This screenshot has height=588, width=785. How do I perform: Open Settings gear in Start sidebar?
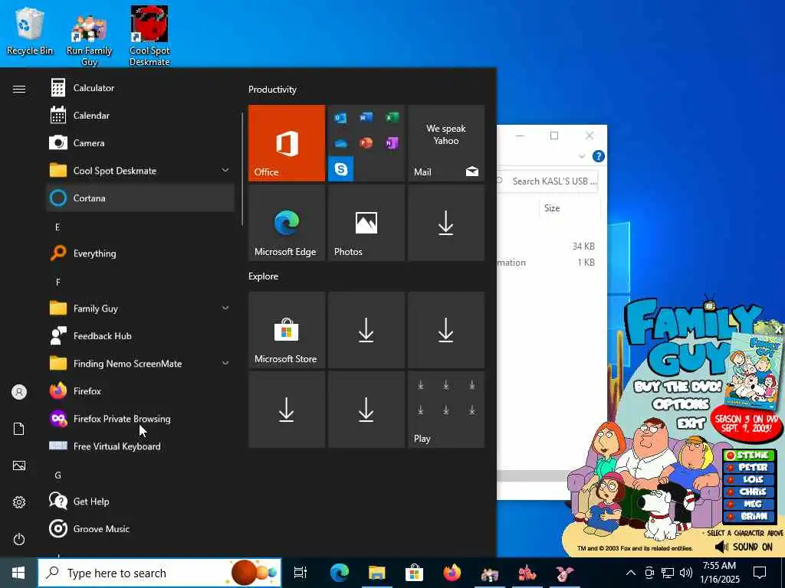pyautogui.click(x=19, y=502)
